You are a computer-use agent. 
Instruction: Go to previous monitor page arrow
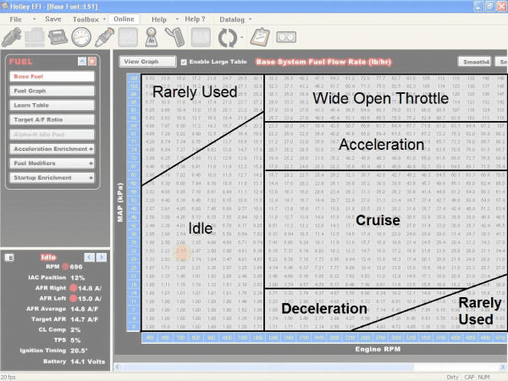(x=89, y=257)
